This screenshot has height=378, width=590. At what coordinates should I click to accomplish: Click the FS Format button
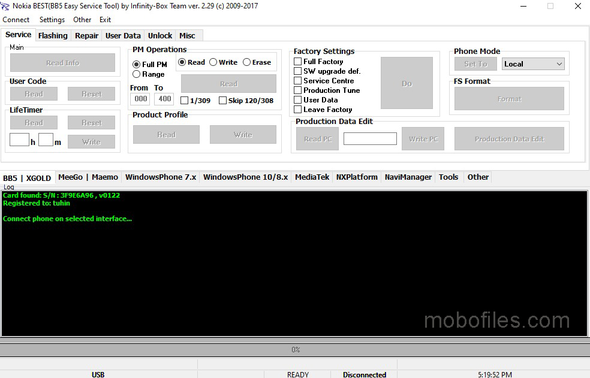509,98
